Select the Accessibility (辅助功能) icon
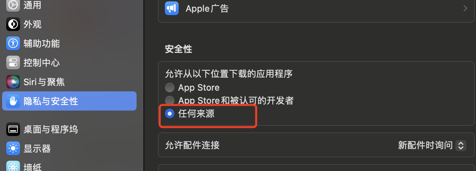476x171 pixels. point(13,43)
